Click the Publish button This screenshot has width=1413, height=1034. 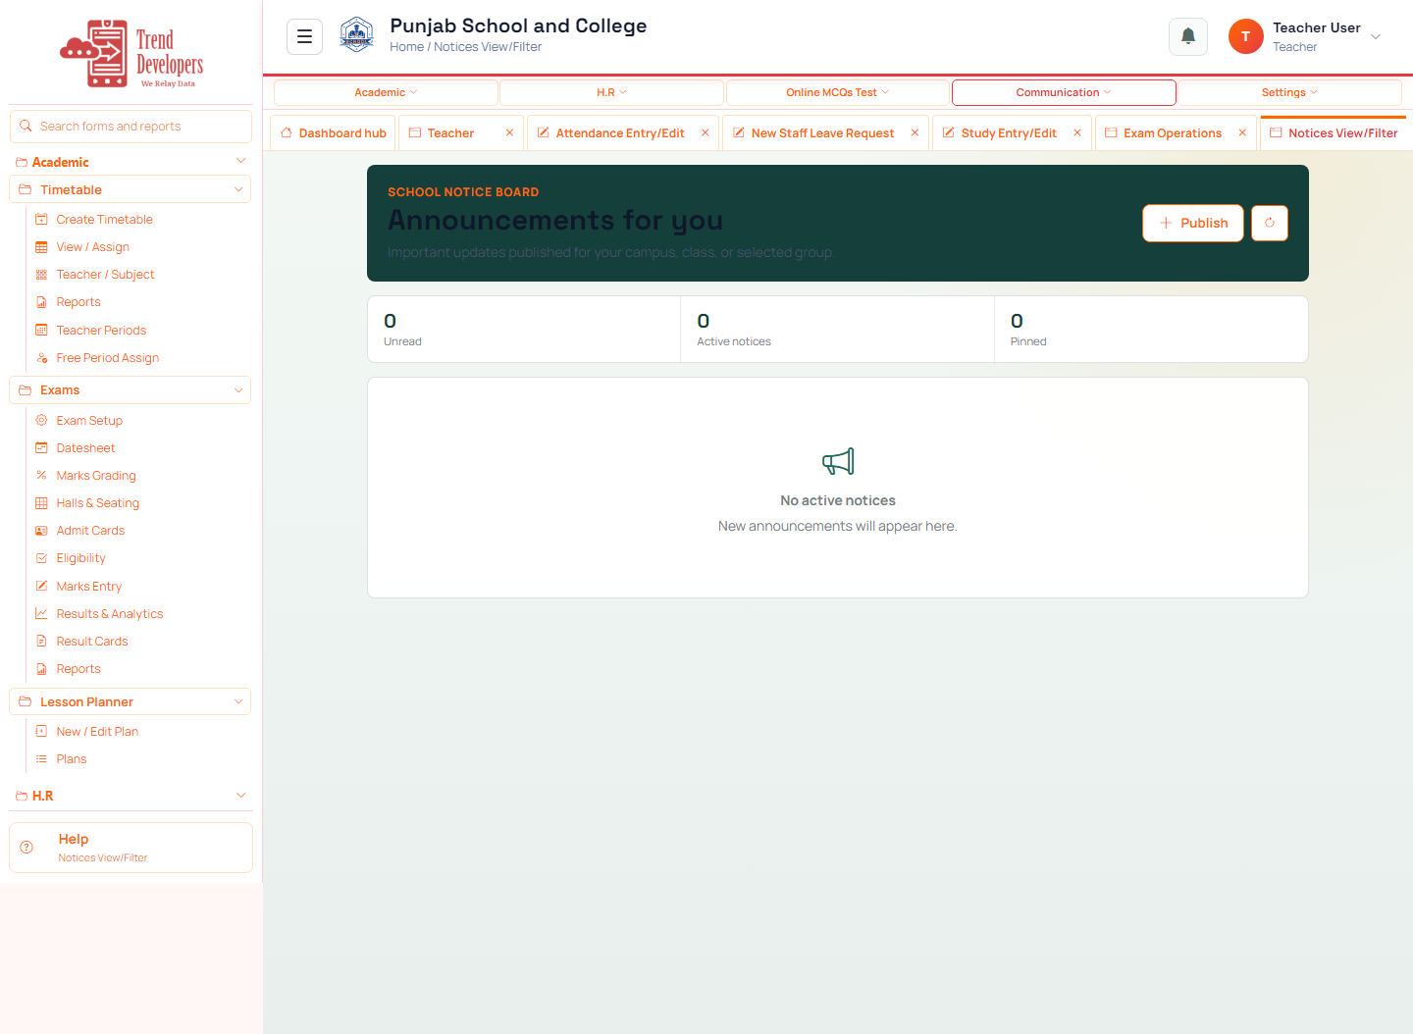[1193, 223]
